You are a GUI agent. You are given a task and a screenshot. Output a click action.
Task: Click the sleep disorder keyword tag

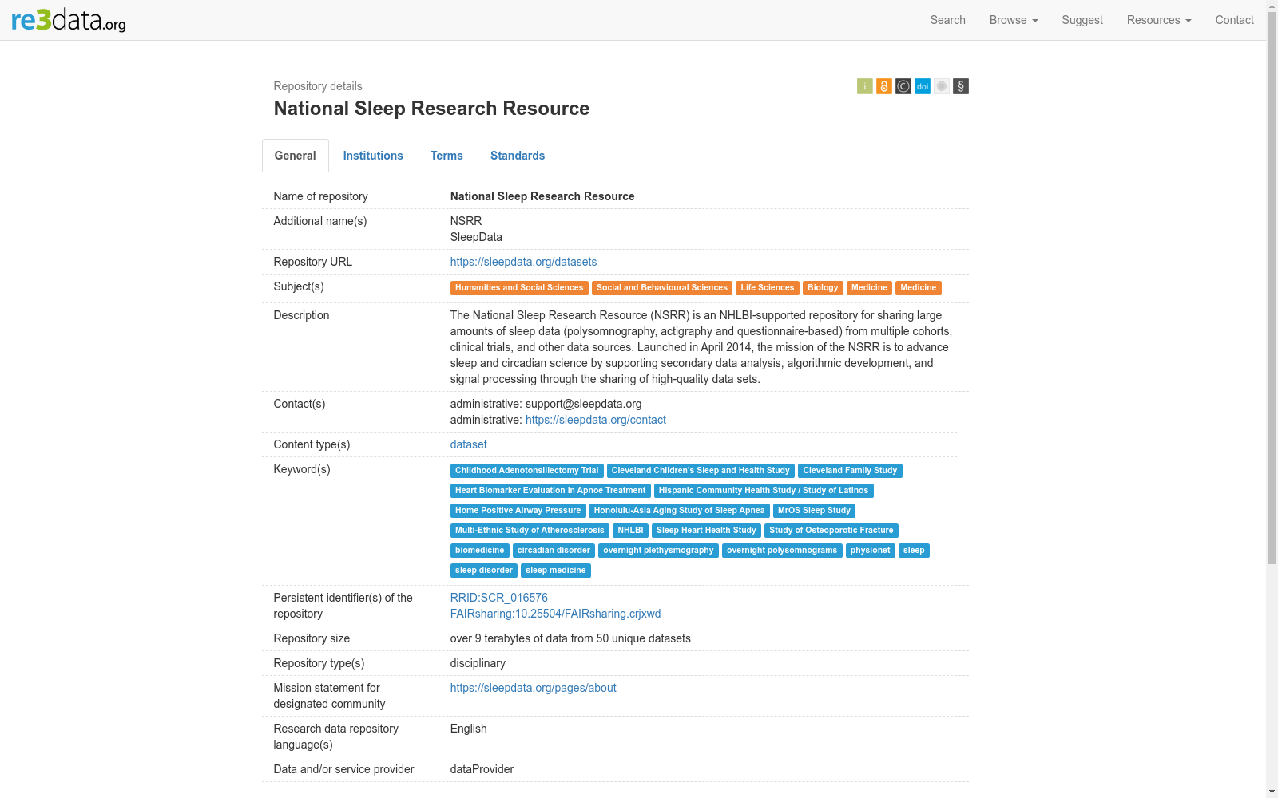tap(484, 571)
